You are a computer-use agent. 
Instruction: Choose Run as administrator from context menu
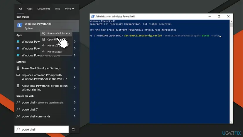[x=56, y=34]
